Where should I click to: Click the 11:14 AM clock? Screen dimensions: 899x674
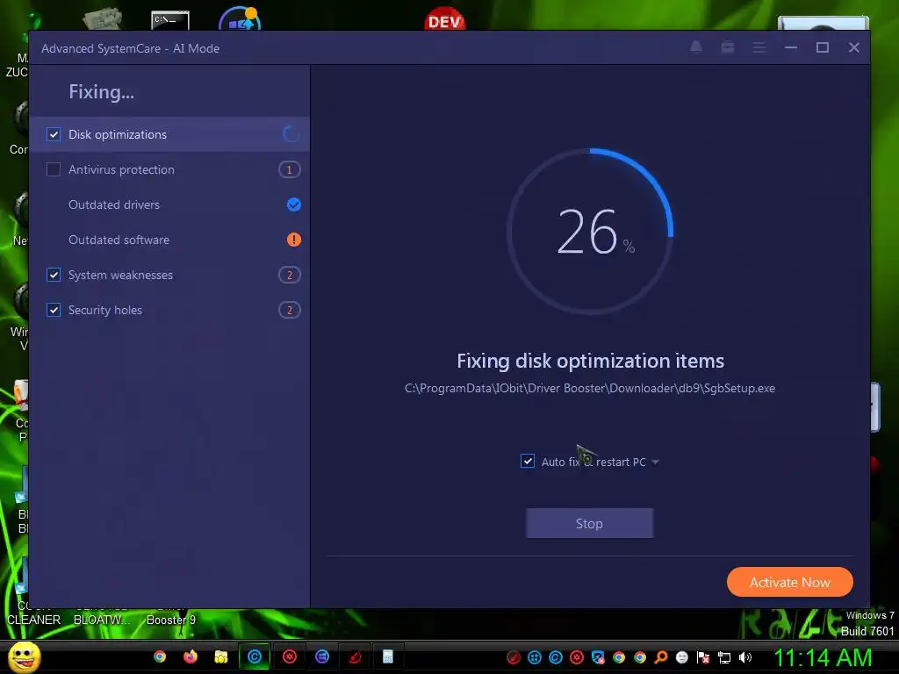(823, 657)
